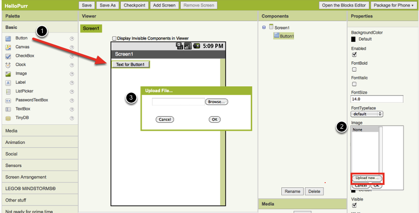Delete the selected component
The width and height of the screenshot is (419, 213).
click(x=314, y=191)
